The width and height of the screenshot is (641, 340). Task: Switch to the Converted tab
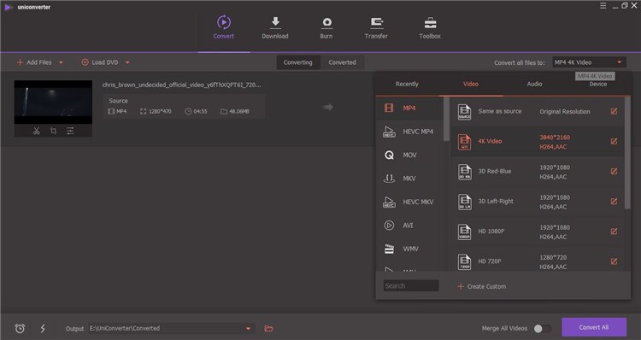tap(342, 62)
